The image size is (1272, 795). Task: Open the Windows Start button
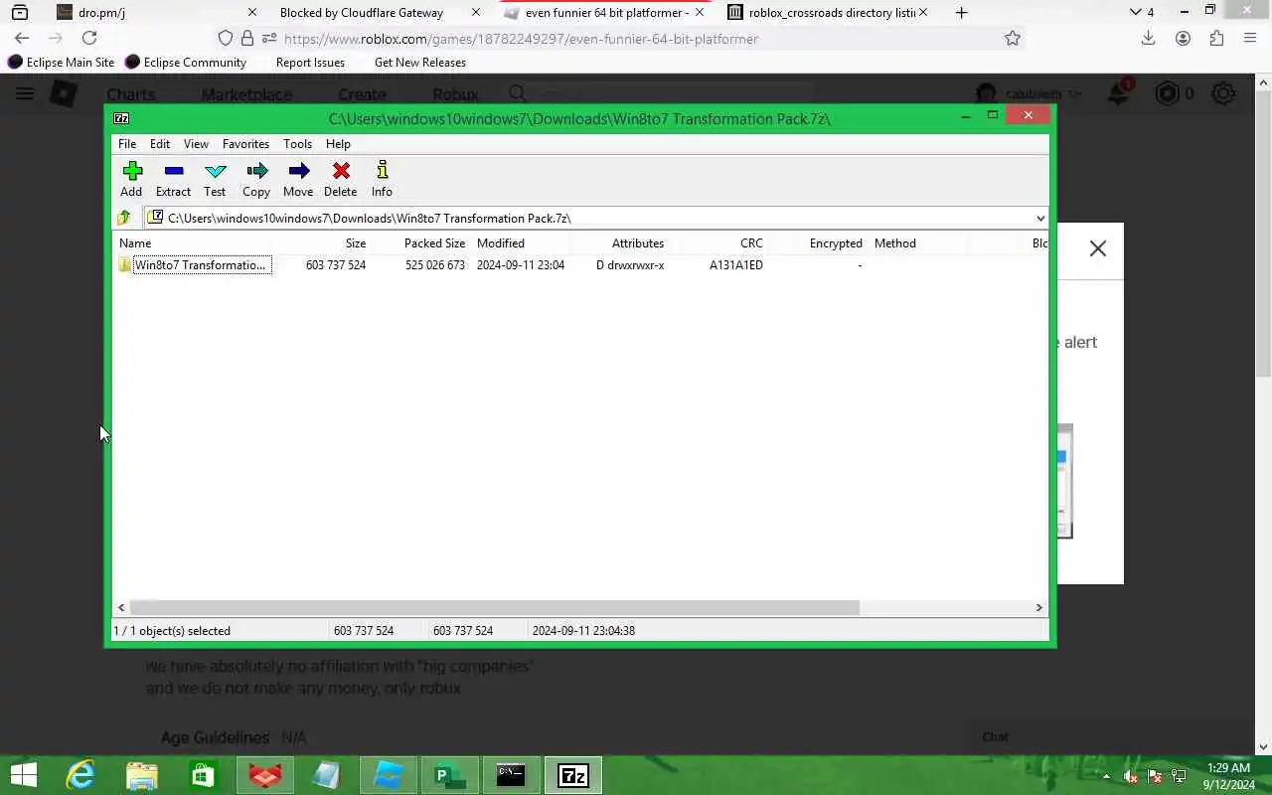coord(23,775)
